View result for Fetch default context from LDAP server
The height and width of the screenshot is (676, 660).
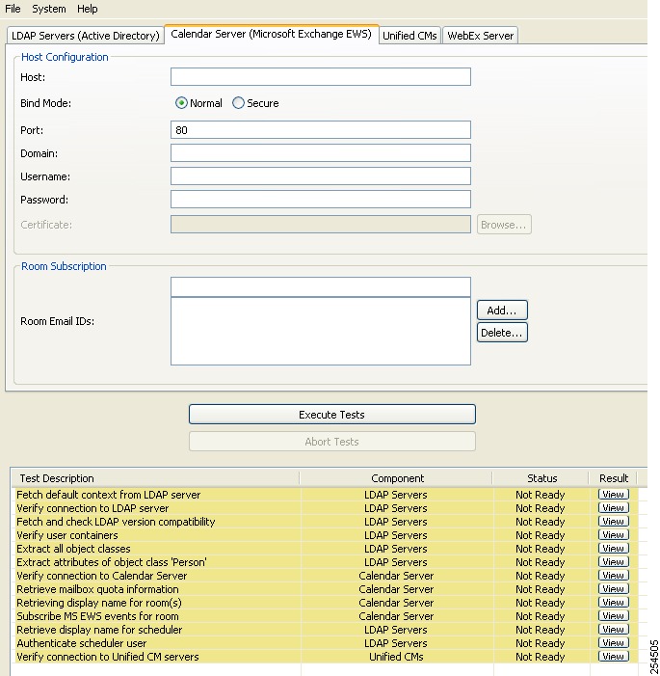pyautogui.click(x=613, y=494)
